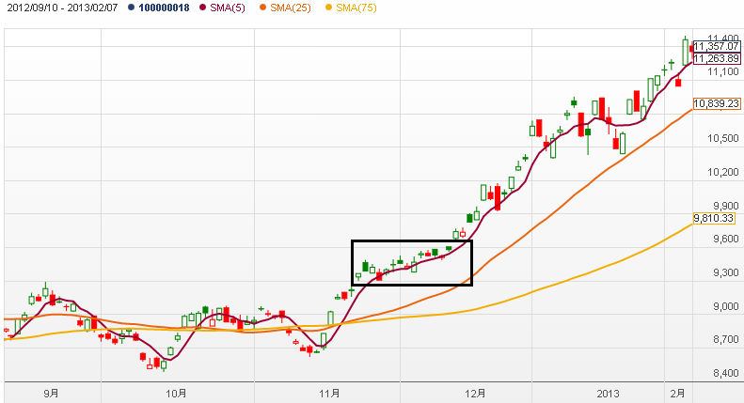744x403 pixels.
Task: Click the 11,357.07 current price label
Action: click(x=717, y=46)
